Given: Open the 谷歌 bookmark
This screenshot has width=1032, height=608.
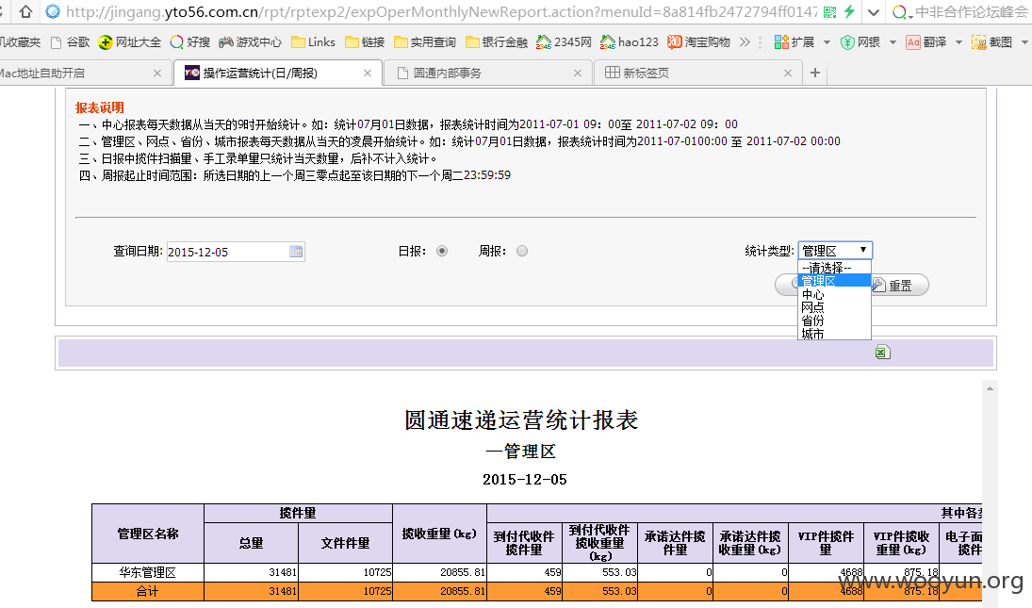Looking at the screenshot, I should [71, 42].
